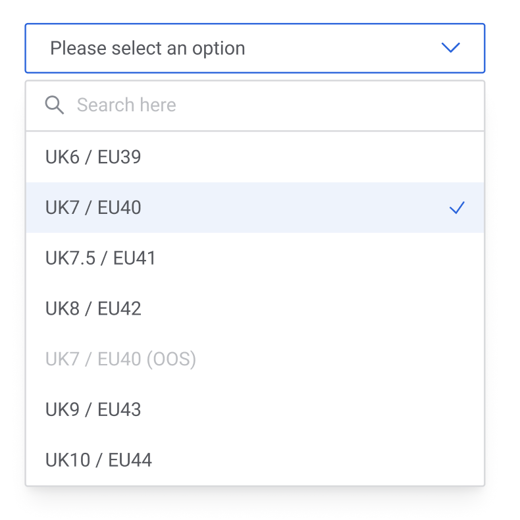This screenshot has width=520, height=520.
Task: Open the 'Please select an option' combo box
Action: point(255,48)
